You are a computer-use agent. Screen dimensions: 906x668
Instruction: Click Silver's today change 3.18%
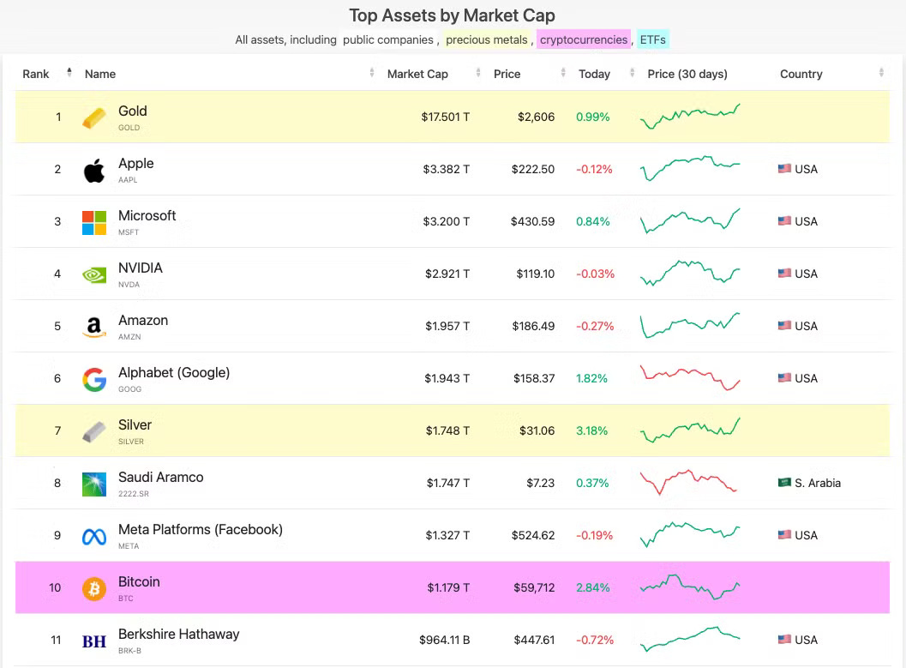(591, 430)
